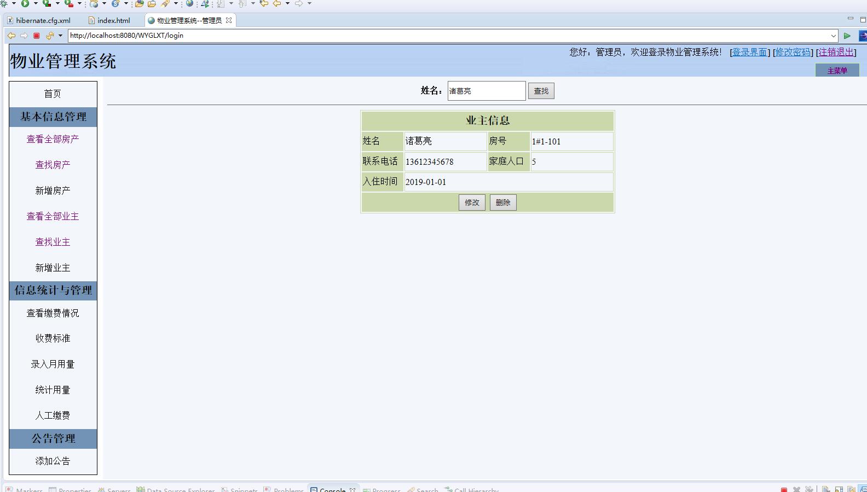This screenshot has height=492, width=867.
Task: Click the 物业管理系统 page title
Action: tap(63, 61)
